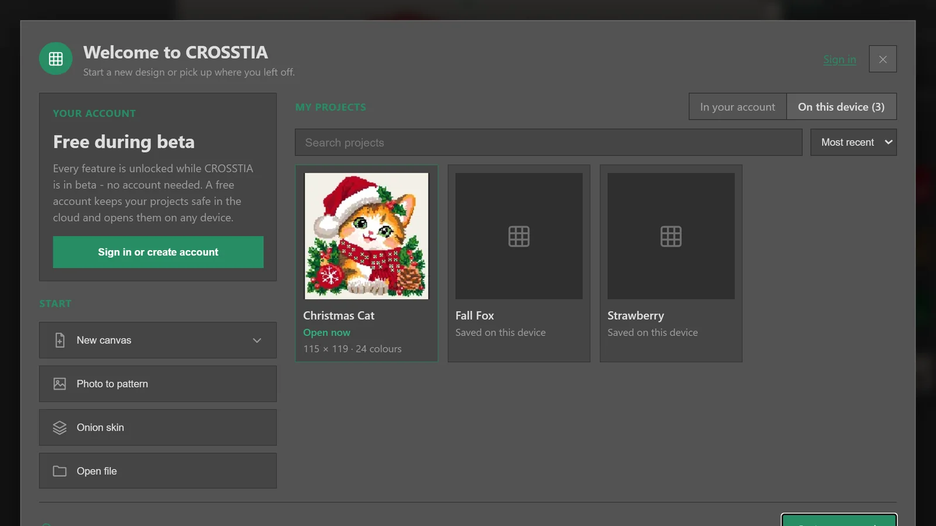Click the New canvas label
Image resolution: width=936 pixels, height=526 pixels.
tap(104, 340)
